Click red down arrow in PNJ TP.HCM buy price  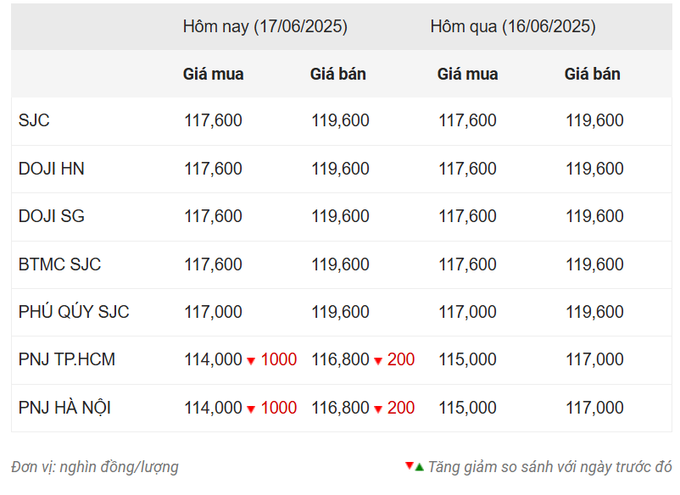(x=251, y=360)
